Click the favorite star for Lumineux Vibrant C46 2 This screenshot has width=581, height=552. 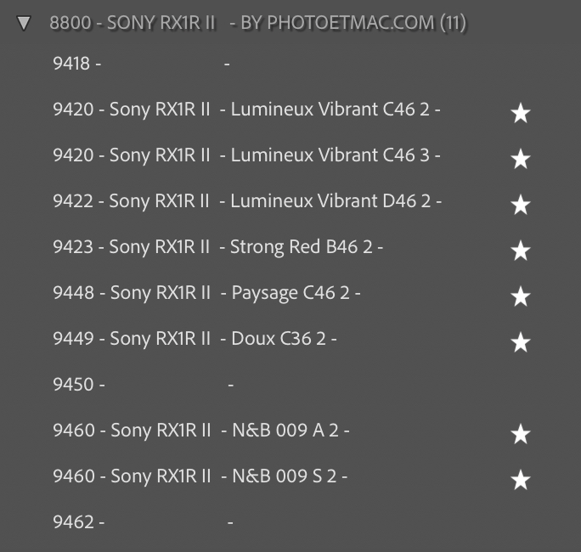[x=520, y=112]
